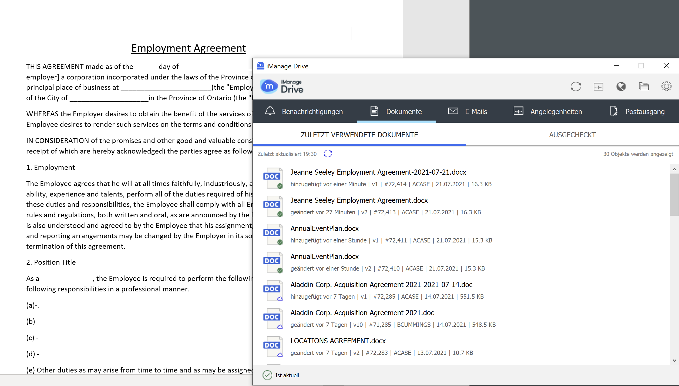Refresh the recent documents list via spinner icon
The width and height of the screenshot is (679, 386).
[328, 154]
